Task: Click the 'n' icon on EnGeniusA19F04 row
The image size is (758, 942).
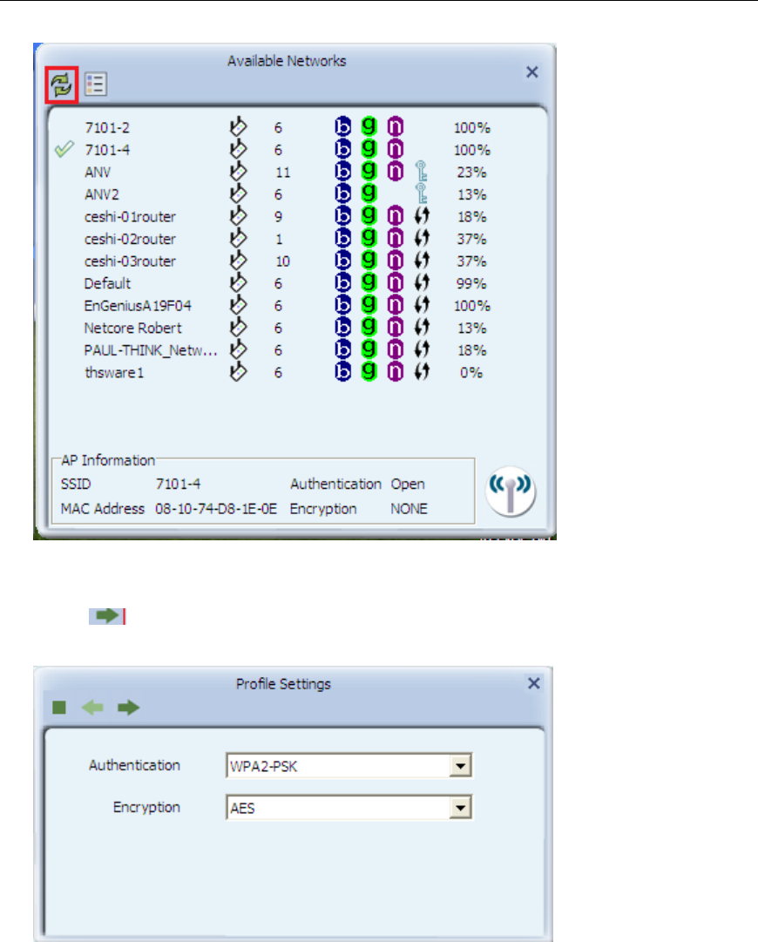Action: (396, 305)
